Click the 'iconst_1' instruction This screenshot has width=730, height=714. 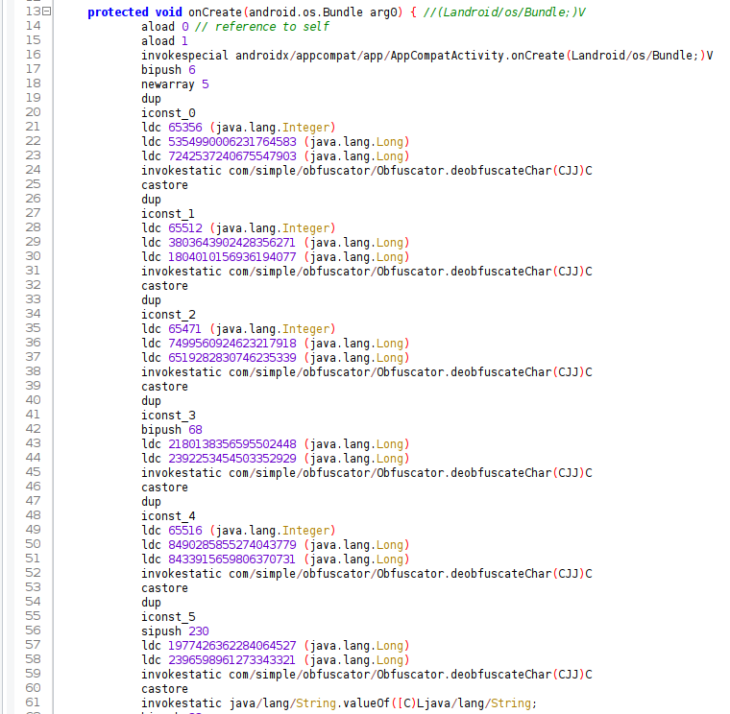[168, 213]
